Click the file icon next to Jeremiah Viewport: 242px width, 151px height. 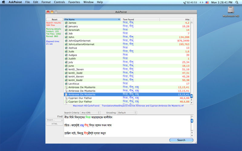[x=66, y=30]
